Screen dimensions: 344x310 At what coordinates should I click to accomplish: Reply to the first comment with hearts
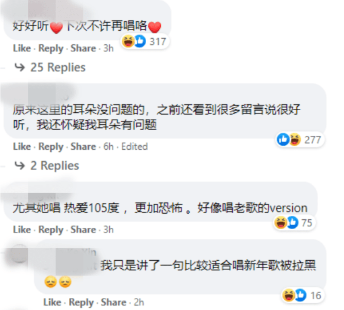pos(51,49)
